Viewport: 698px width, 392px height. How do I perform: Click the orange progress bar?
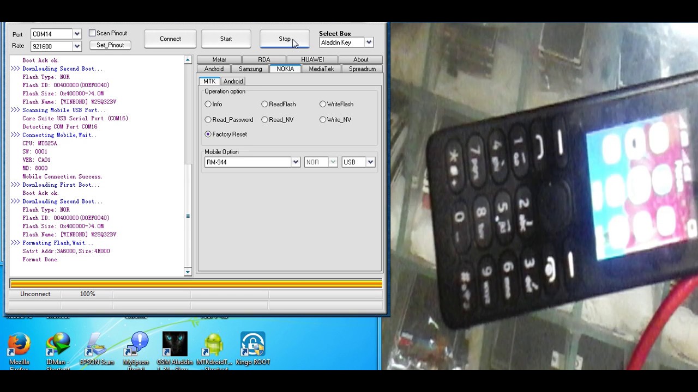[196, 284]
